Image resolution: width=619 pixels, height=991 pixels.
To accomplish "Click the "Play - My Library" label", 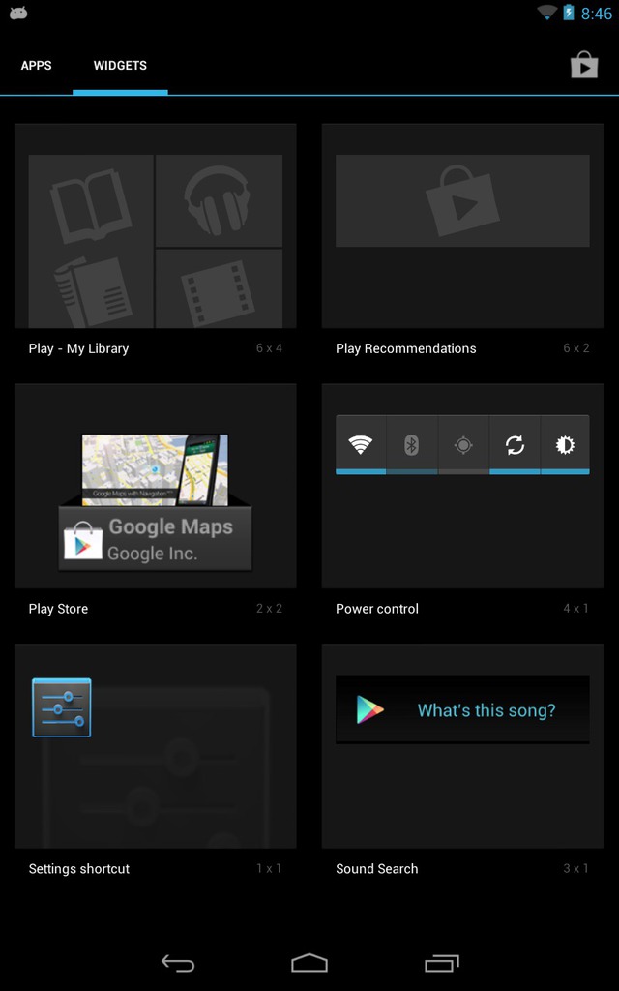I will tap(78, 348).
